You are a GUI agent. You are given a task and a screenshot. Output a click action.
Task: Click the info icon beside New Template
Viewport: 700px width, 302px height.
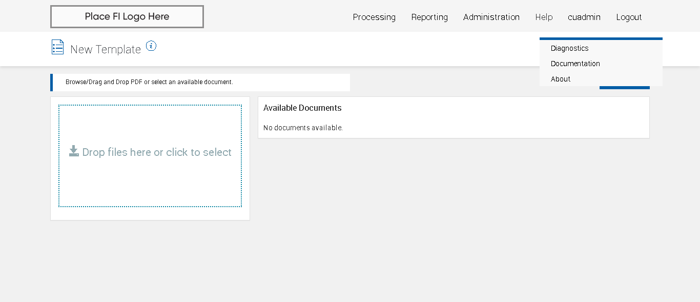[x=151, y=46]
